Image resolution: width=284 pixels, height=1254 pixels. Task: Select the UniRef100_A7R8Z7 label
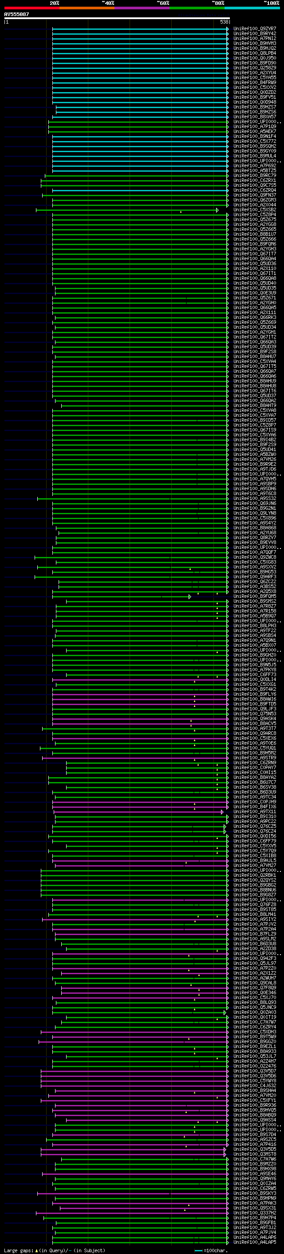(255, 606)
